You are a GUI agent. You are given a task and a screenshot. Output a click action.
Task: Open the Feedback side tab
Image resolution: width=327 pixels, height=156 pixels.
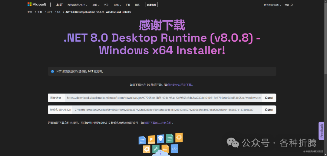tap(321, 131)
